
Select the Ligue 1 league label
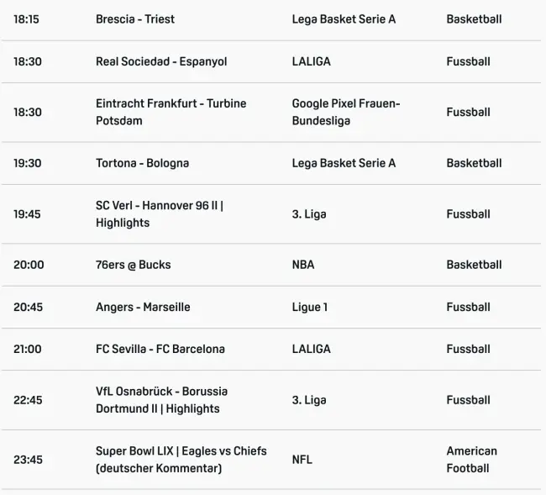point(310,307)
